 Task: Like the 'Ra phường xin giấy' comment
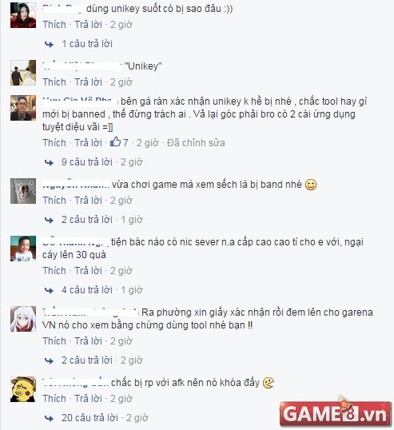pos(54,340)
